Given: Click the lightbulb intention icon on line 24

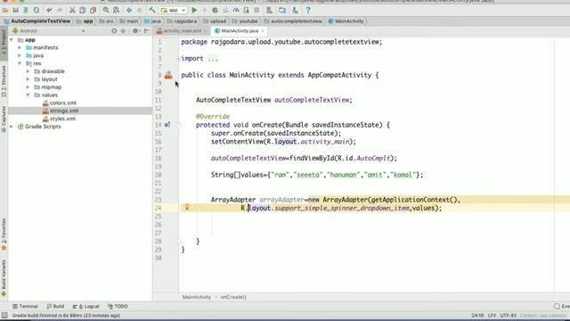Looking at the screenshot, I should pos(187,208).
